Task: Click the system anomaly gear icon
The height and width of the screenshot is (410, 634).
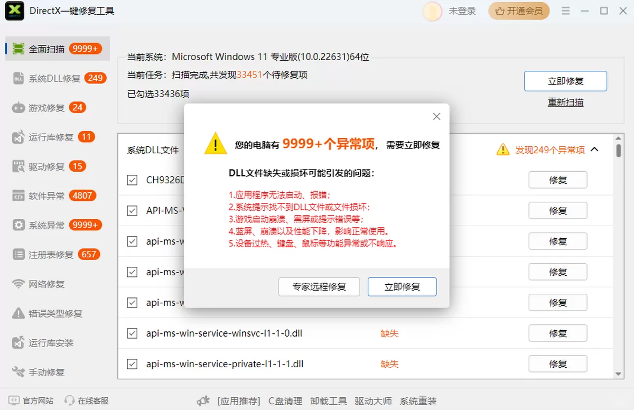Action: [x=18, y=226]
